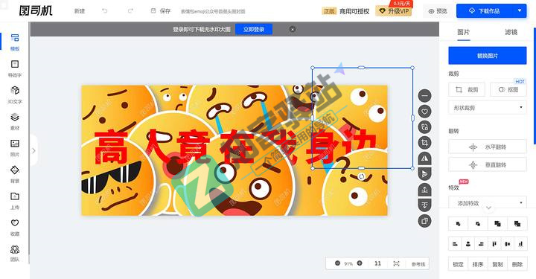Open the 收藏 favorites panel
536x279 pixels.
click(15, 227)
